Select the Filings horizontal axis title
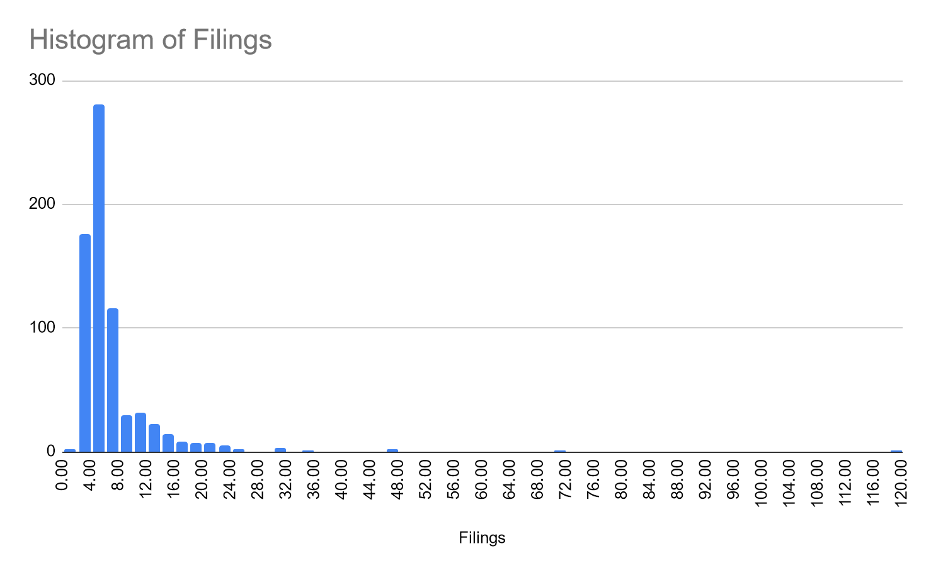 pyautogui.click(x=483, y=538)
